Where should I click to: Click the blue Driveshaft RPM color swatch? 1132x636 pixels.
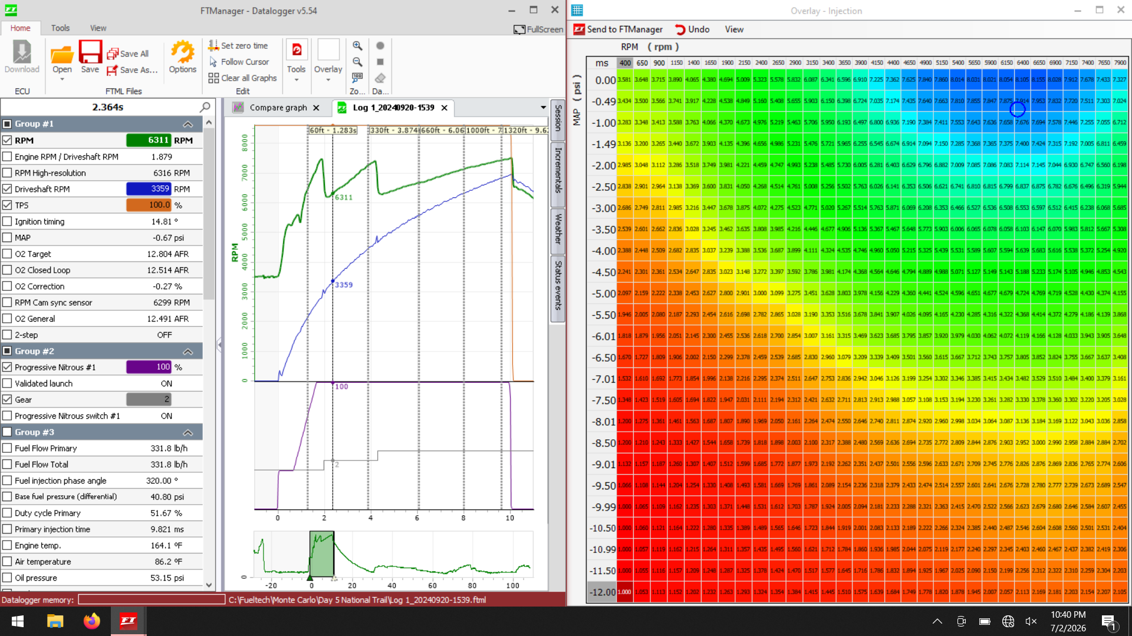click(x=149, y=189)
